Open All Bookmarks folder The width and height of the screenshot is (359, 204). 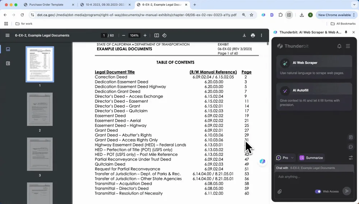[x=343, y=24]
